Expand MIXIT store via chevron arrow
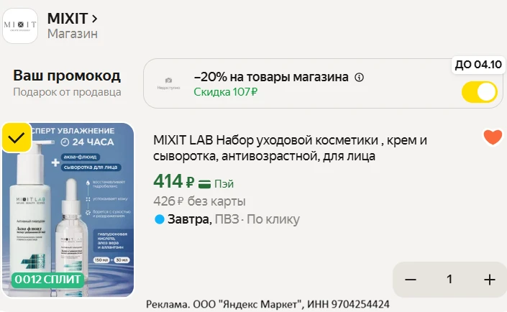This screenshot has height=312, width=507. click(94, 19)
